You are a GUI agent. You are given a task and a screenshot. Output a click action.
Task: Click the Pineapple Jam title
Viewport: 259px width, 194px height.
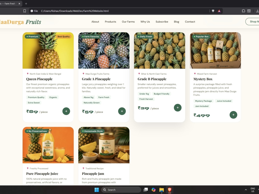pos(93,174)
